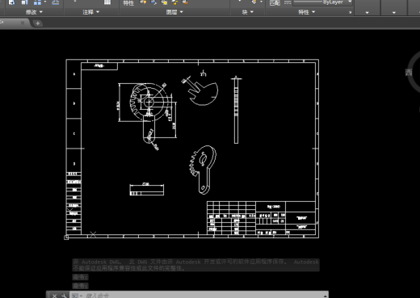Click the table icon in 注释 panel

click(107, 2)
